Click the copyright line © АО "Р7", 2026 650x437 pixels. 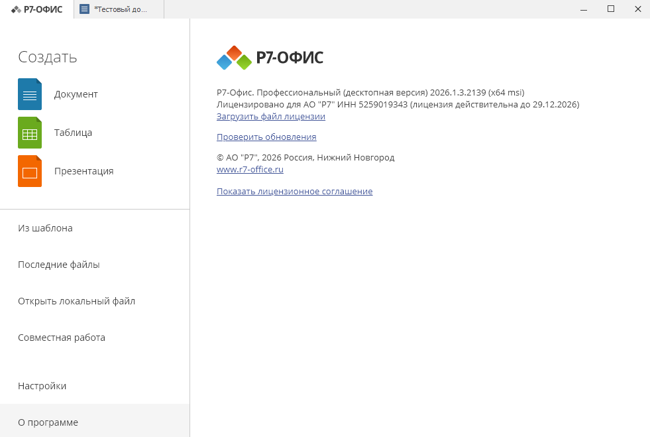(305, 157)
